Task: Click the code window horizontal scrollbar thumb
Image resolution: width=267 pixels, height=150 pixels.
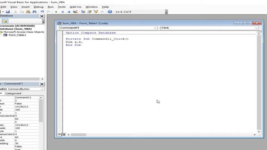Action: [x=78, y=135]
